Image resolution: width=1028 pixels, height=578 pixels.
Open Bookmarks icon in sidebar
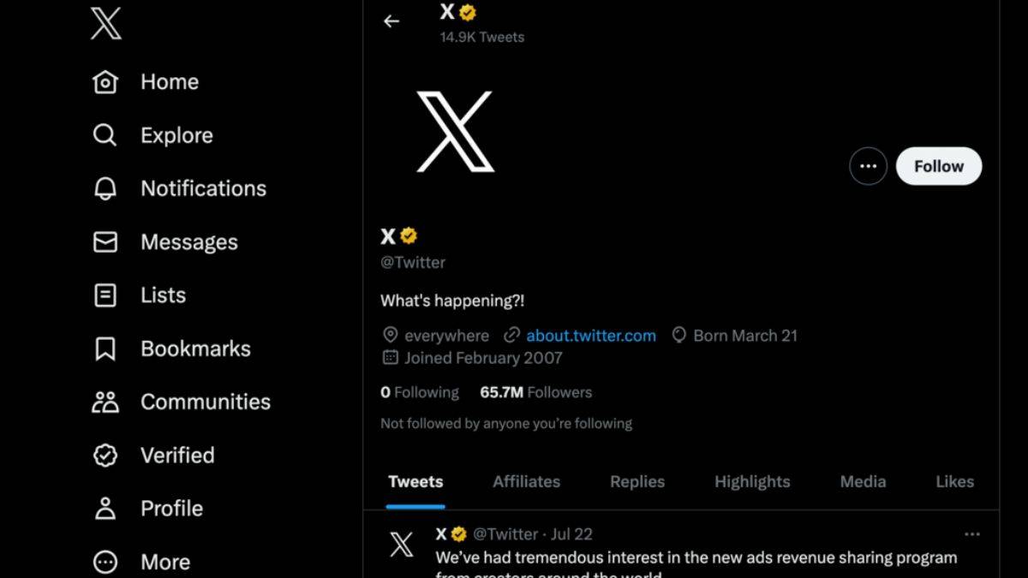tap(105, 349)
